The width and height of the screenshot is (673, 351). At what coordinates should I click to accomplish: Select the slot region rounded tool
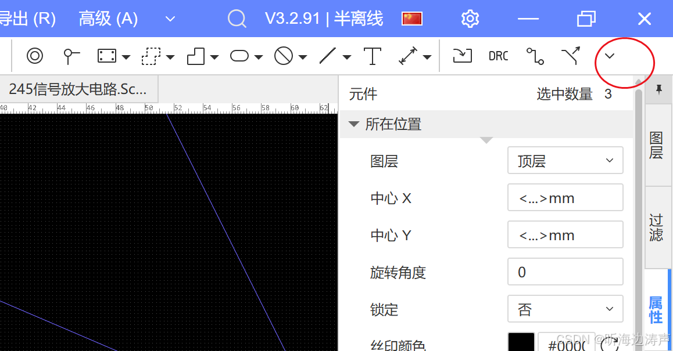tap(239, 56)
